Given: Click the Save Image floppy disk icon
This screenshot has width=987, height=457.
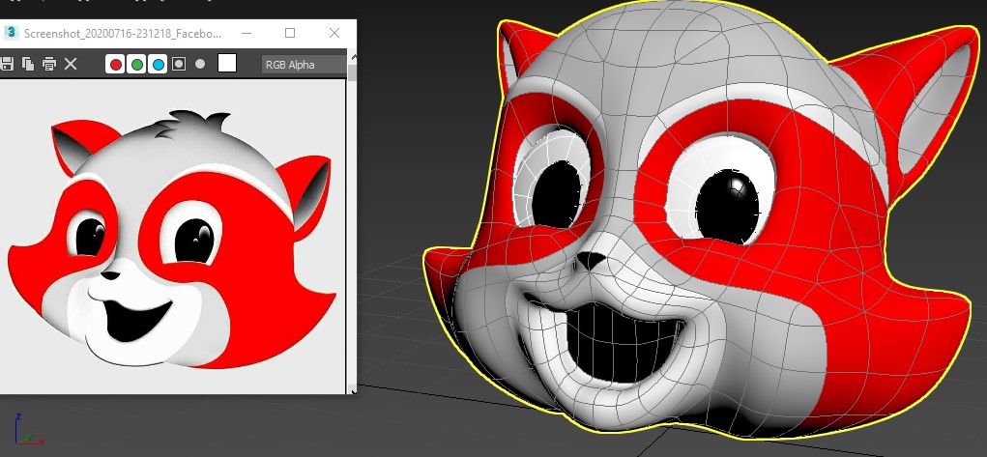Looking at the screenshot, I should [x=7, y=64].
